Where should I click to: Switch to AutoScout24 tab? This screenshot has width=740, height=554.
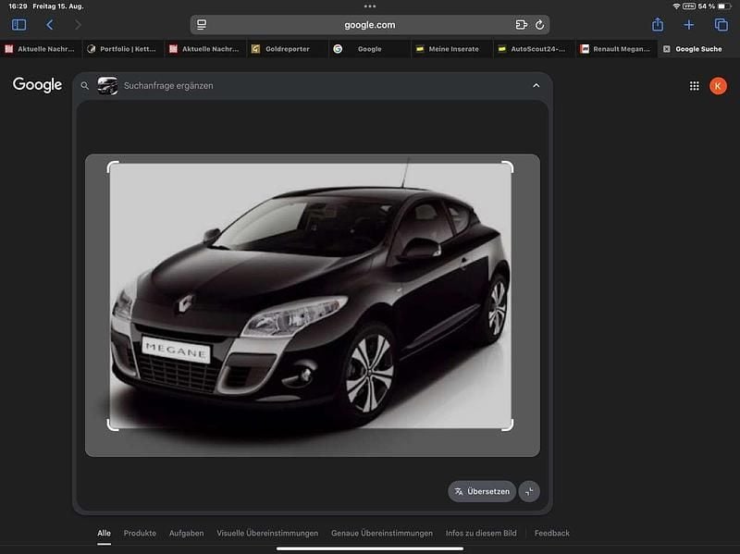534,49
